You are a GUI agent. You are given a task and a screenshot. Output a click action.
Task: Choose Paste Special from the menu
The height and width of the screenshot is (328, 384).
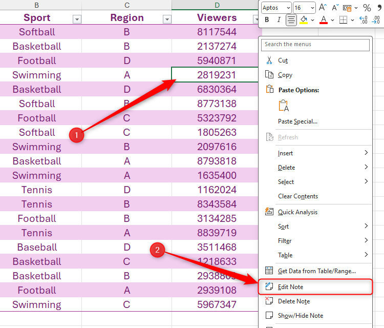pyautogui.click(x=297, y=121)
